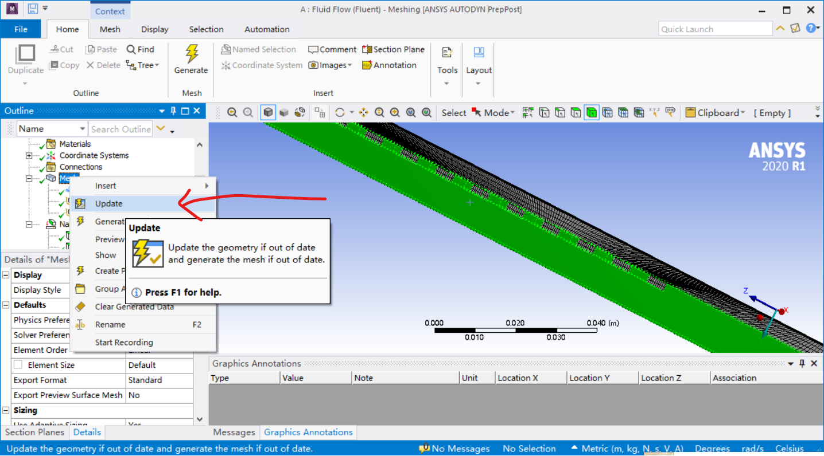Click the Cut scissors icon

[x=55, y=49]
